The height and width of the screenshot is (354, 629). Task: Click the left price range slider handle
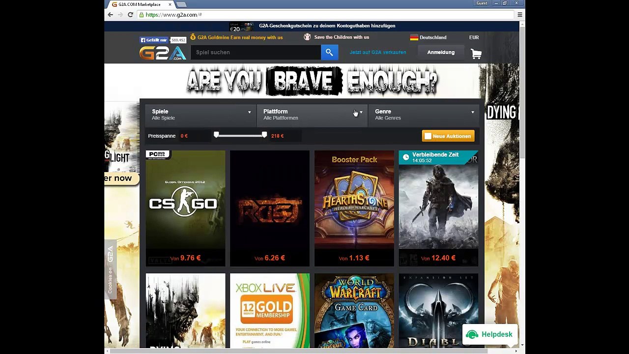click(x=216, y=135)
